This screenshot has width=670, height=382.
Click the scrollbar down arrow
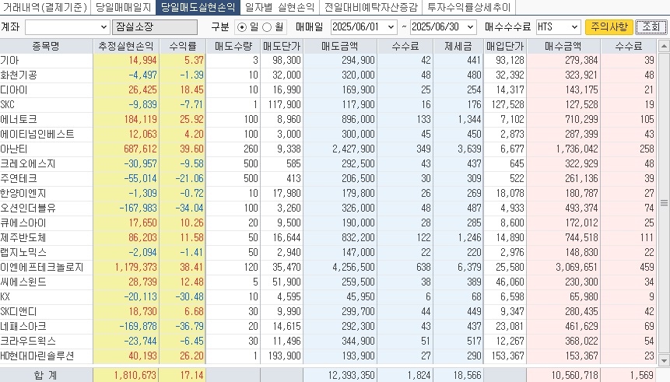tap(663, 360)
